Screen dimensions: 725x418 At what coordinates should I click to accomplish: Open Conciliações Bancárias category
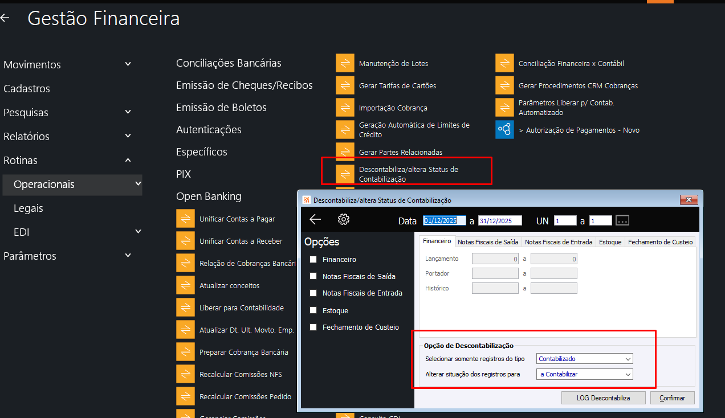[x=229, y=63]
